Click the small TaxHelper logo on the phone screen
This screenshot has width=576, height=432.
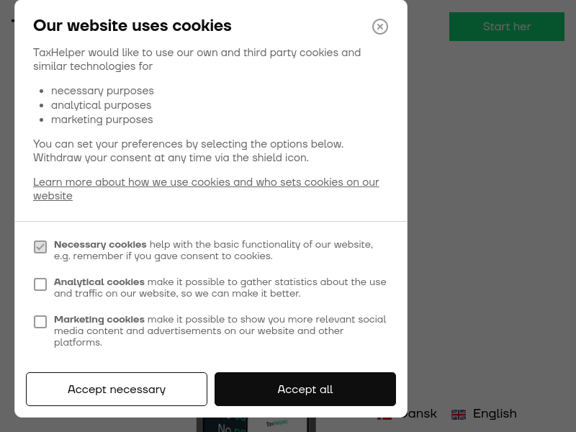pos(277,423)
